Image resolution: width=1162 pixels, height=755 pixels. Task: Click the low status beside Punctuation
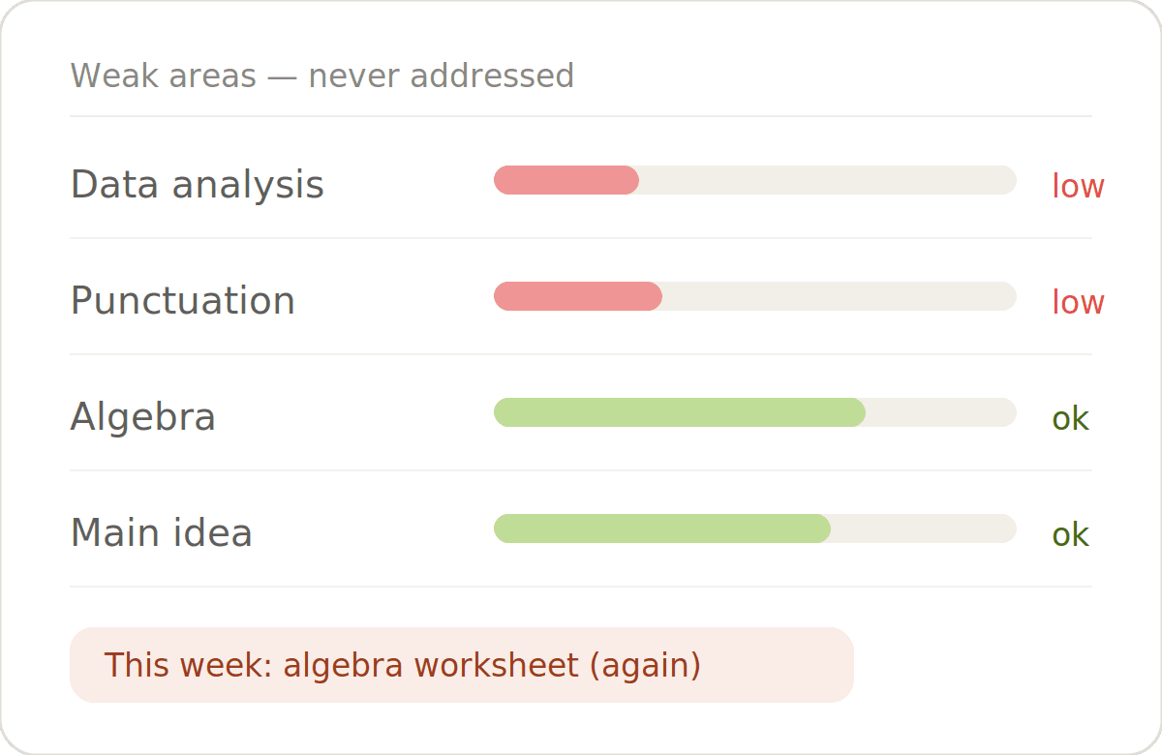tap(1078, 302)
